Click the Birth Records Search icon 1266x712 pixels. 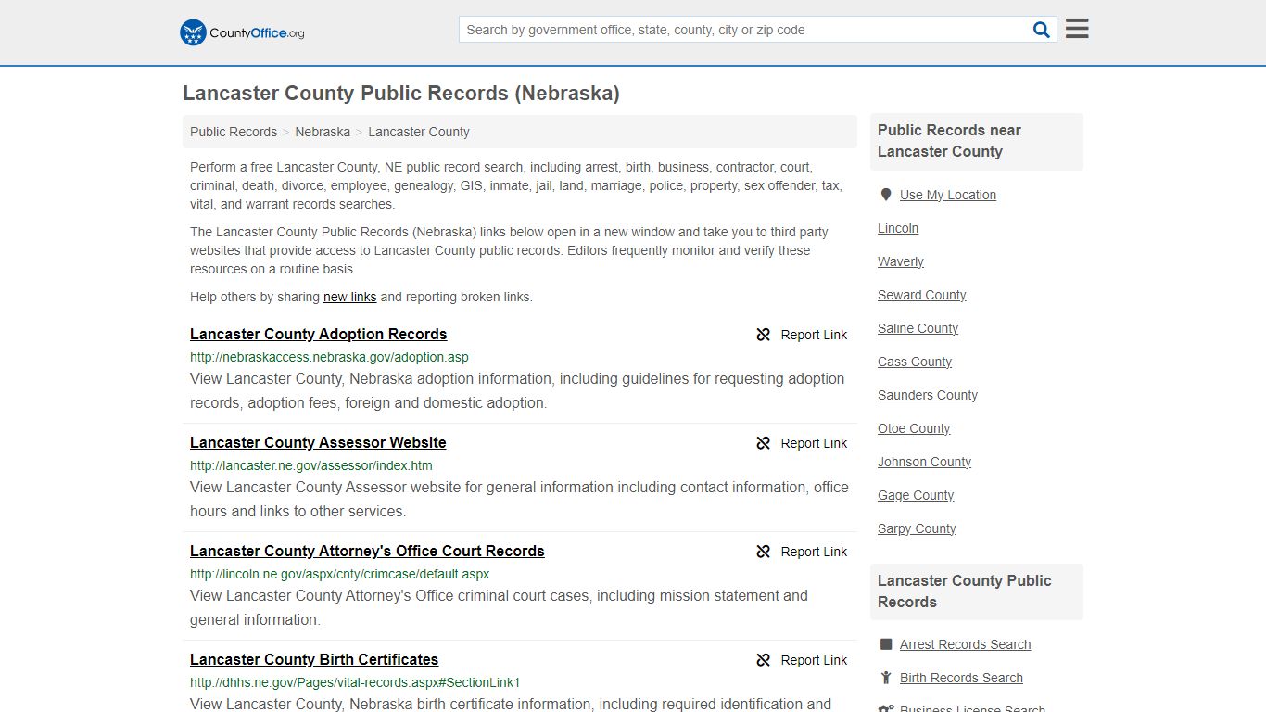tap(886, 678)
